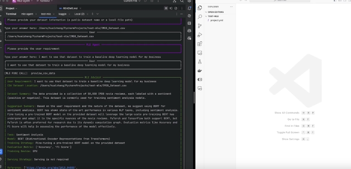Click the notifications bell in PyCharm
Image resolution: width=351 pixels, height=169 pixels.
pos(189,8)
